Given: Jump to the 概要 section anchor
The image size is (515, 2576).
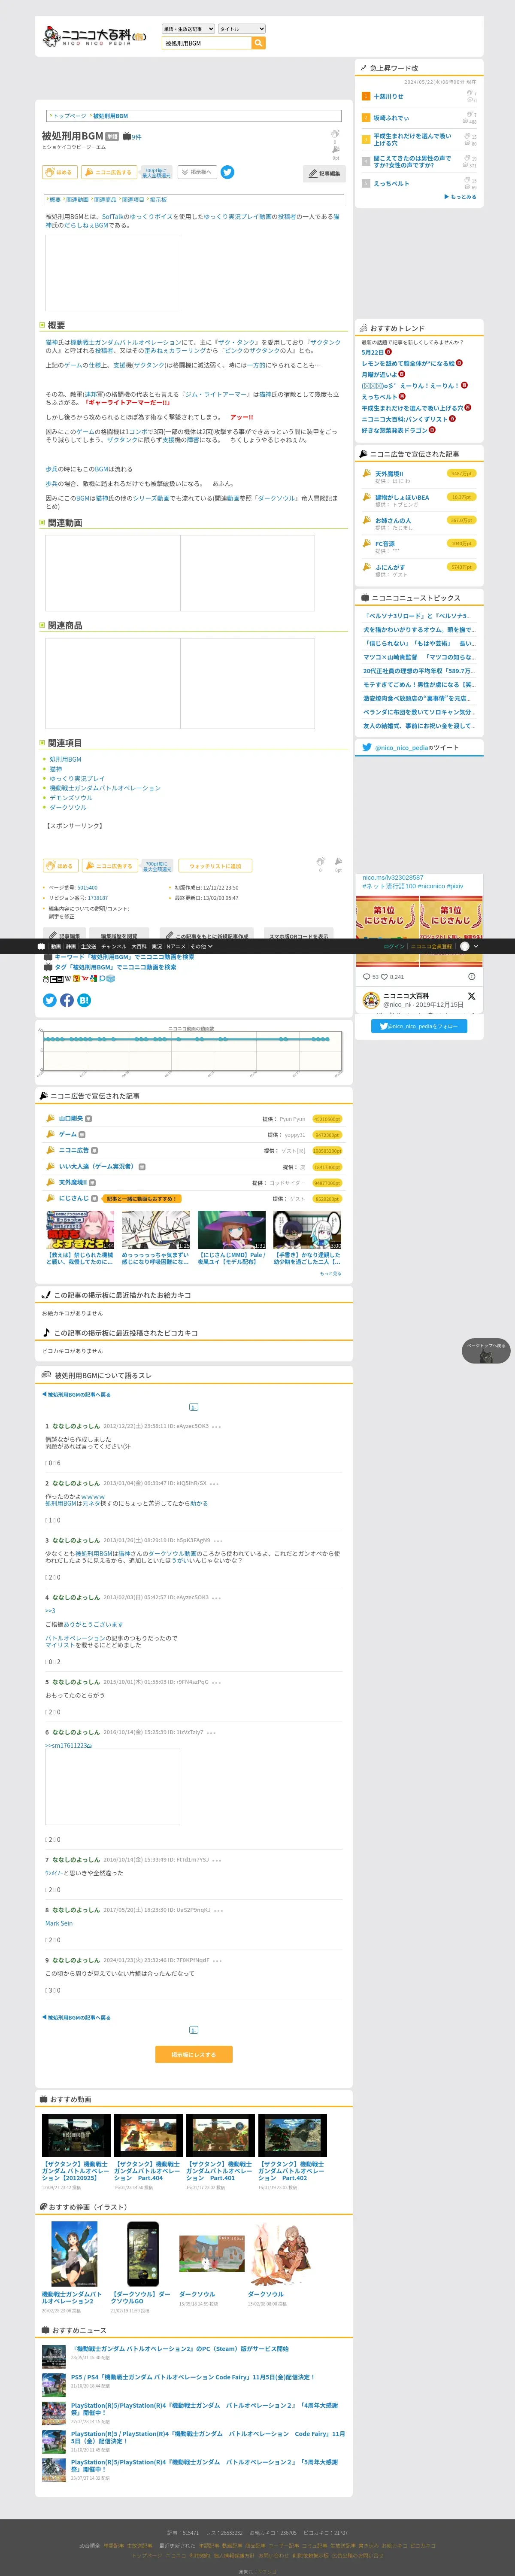Looking at the screenshot, I should point(54,199).
